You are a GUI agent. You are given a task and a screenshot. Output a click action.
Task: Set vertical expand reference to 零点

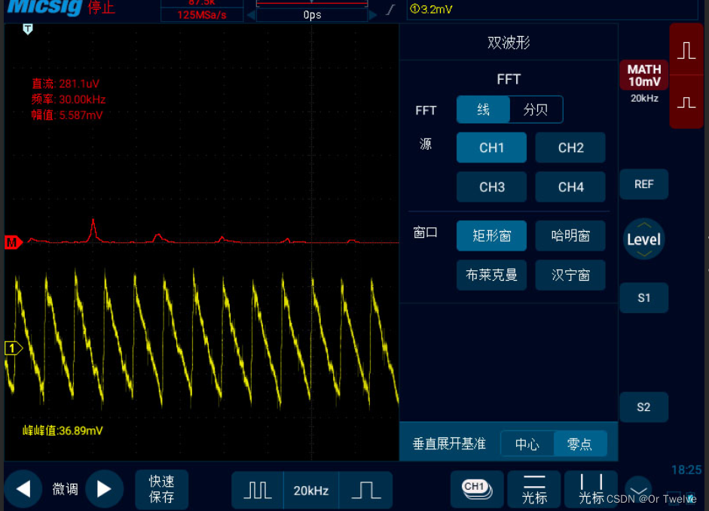579,444
